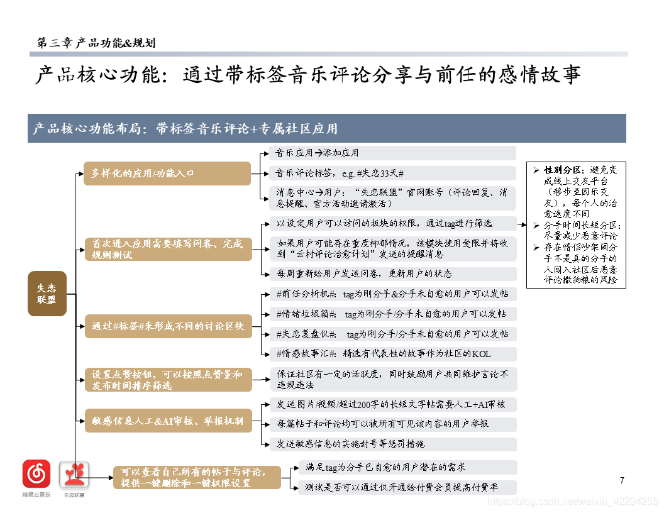
Task: Click the row 保证社区有一定的活跃度
Action: [x=394, y=379]
